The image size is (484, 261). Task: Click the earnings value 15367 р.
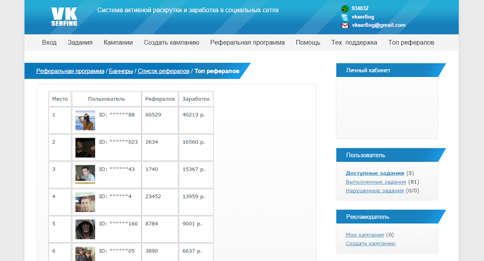194,169
